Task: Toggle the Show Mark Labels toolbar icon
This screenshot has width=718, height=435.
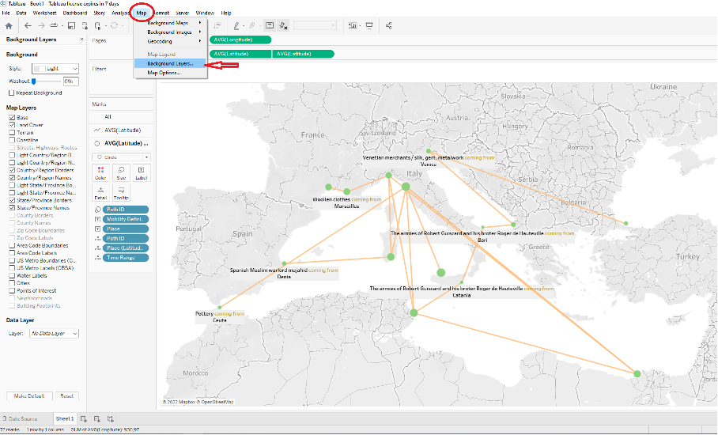Action: point(270,25)
